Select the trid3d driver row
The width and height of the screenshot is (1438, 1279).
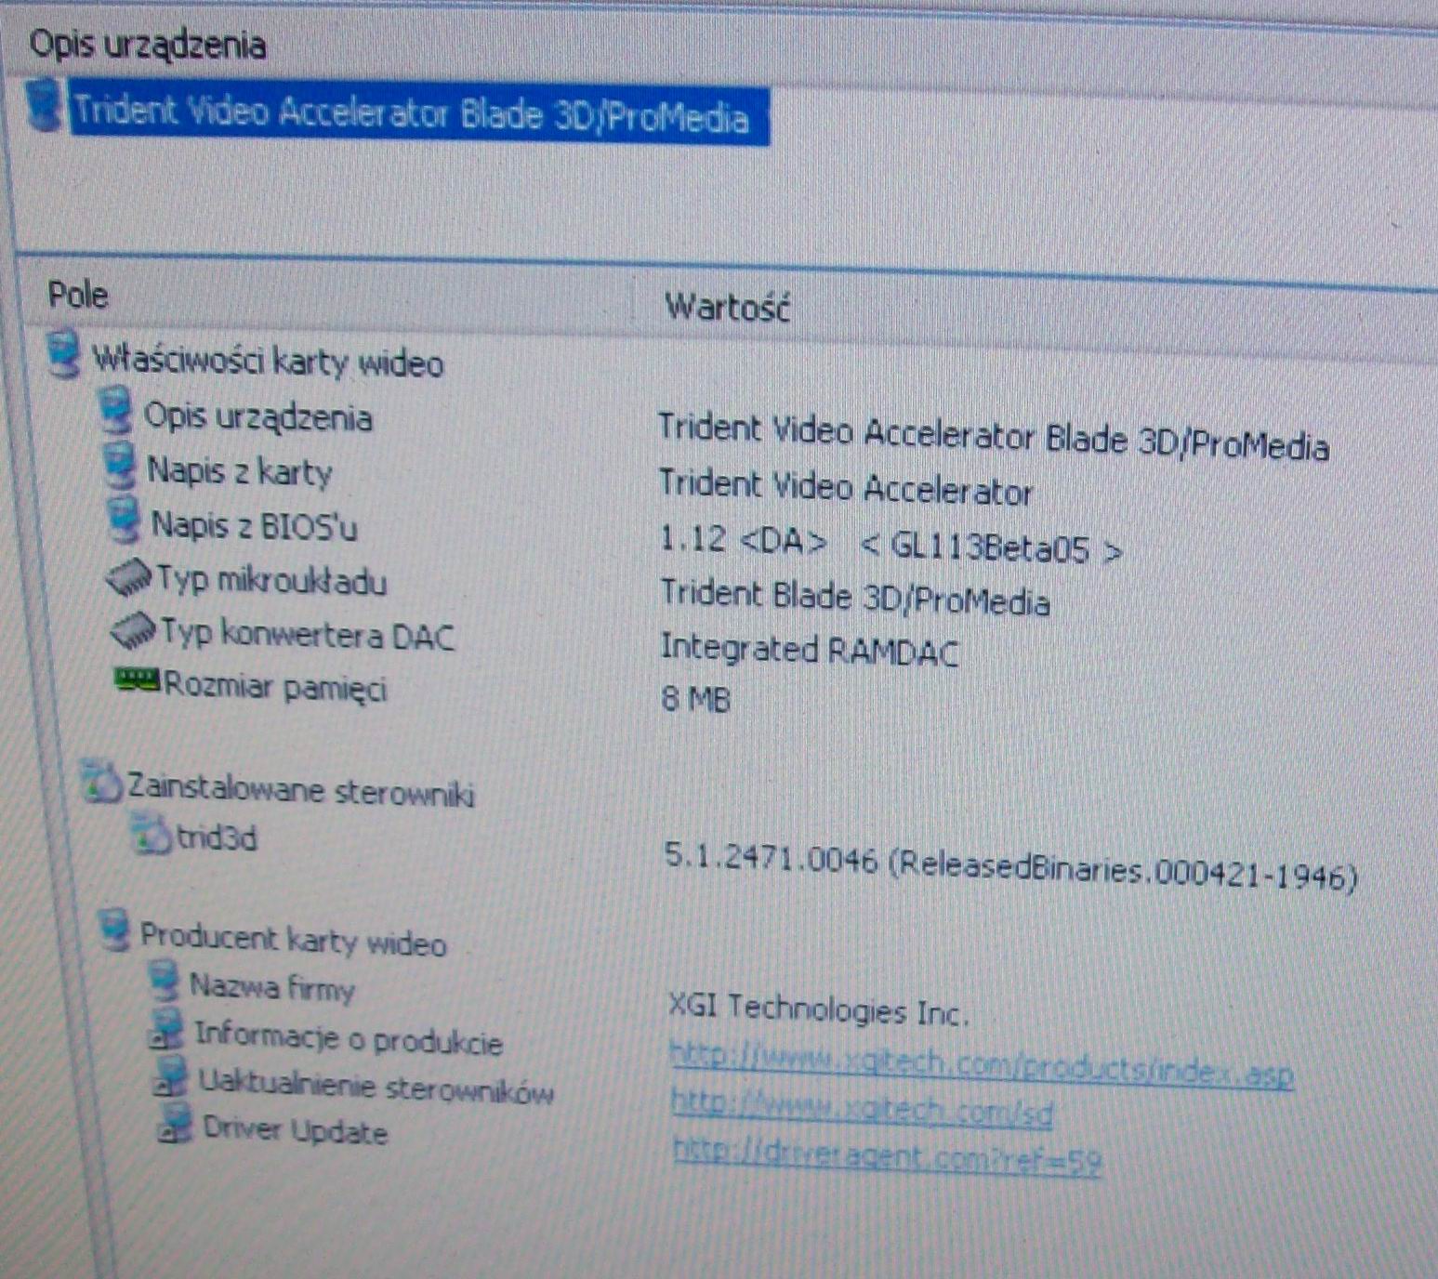click(x=216, y=838)
